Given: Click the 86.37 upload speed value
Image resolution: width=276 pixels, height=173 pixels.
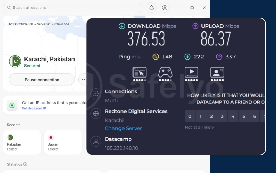Looking at the screenshot, I should tap(216, 38).
